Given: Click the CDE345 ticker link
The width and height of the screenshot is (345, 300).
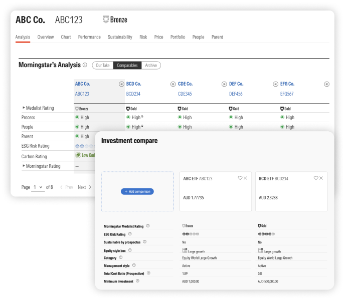Looking at the screenshot, I should (x=185, y=94).
